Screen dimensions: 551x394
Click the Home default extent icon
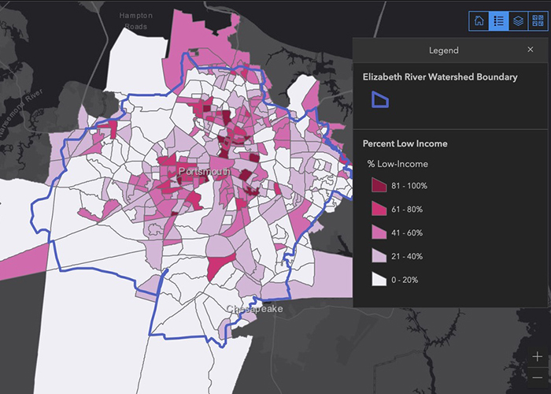click(x=479, y=21)
